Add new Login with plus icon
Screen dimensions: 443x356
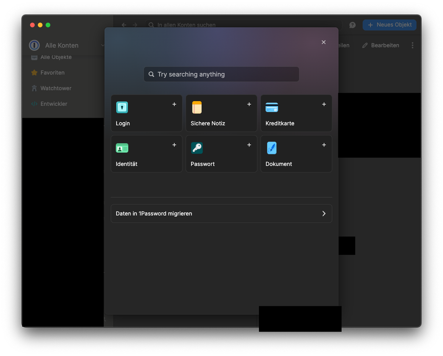tap(174, 104)
